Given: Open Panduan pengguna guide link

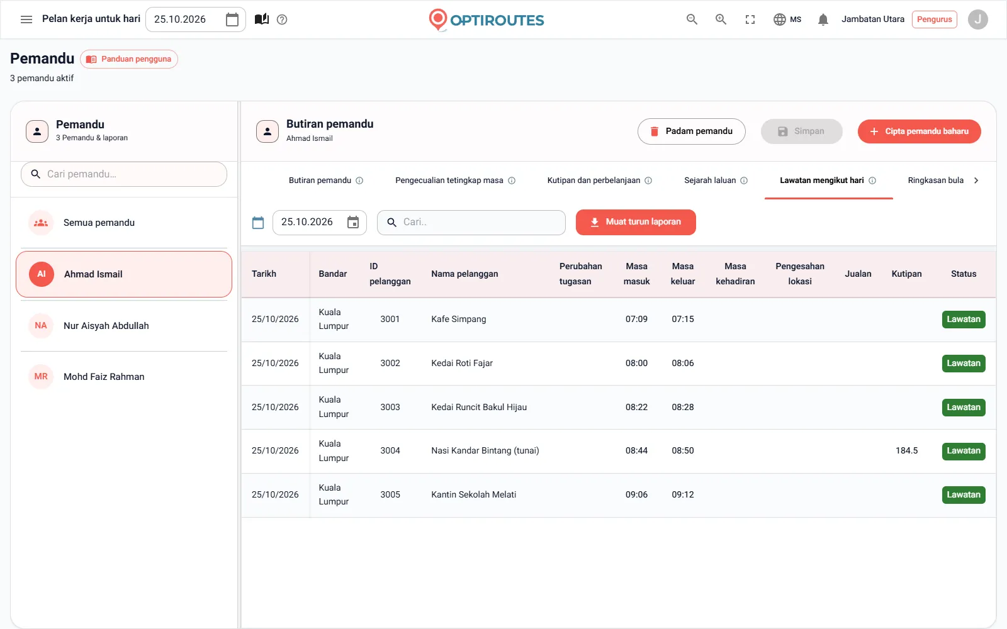Looking at the screenshot, I should pyautogui.click(x=129, y=59).
